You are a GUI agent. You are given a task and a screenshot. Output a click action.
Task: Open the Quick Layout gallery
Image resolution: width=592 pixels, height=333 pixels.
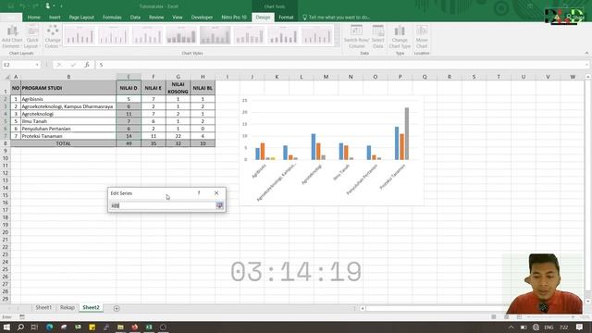(x=32, y=37)
